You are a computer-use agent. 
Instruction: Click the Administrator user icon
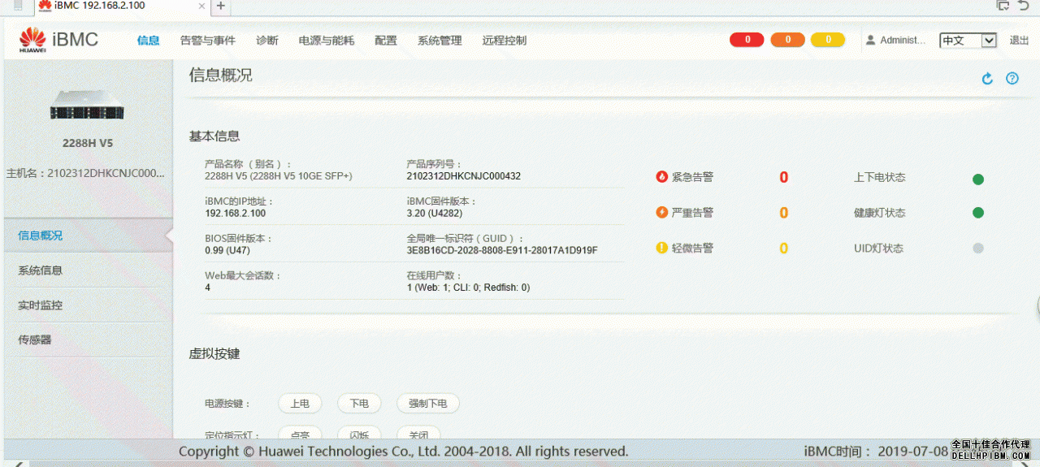(870, 40)
